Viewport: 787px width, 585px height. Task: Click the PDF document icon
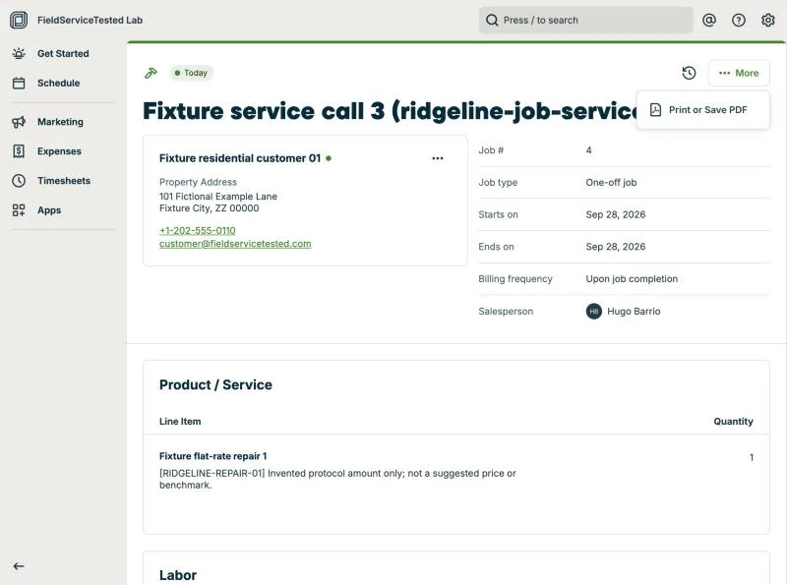coord(655,110)
